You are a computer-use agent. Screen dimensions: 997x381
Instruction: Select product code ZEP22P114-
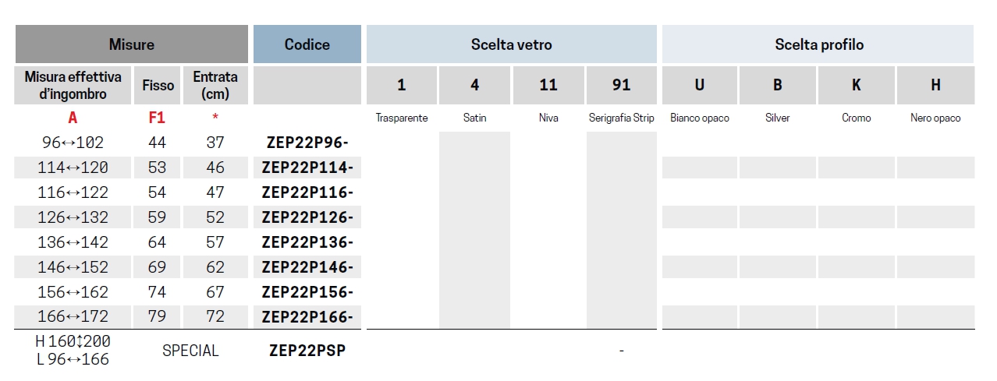307,168
